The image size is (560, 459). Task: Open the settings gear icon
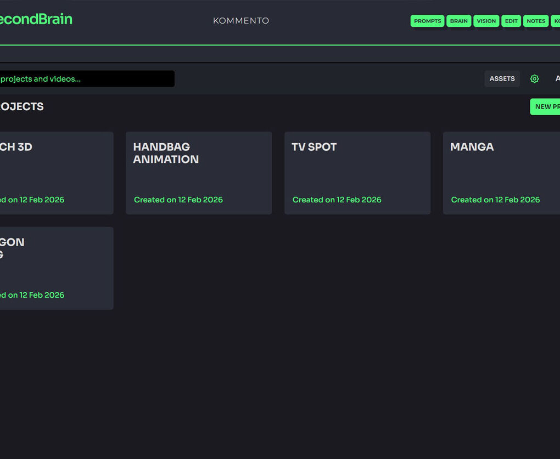pos(534,78)
